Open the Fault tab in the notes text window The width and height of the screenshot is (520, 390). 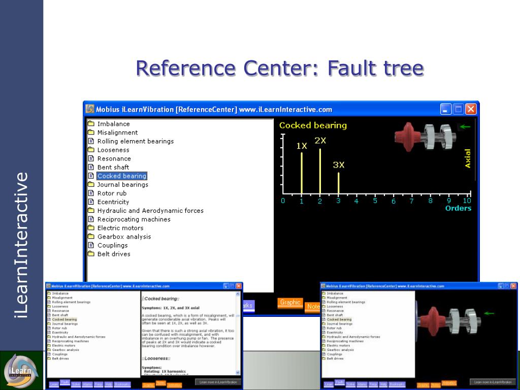pyautogui.click(x=65, y=382)
